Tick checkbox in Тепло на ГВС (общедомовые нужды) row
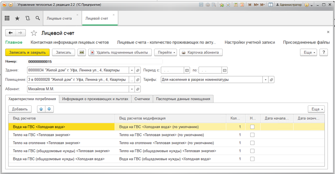 tap(252, 151)
